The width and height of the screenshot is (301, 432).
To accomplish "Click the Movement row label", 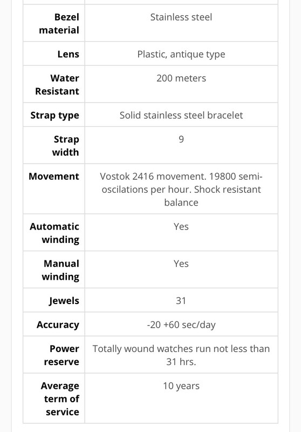I will (54, 177).
